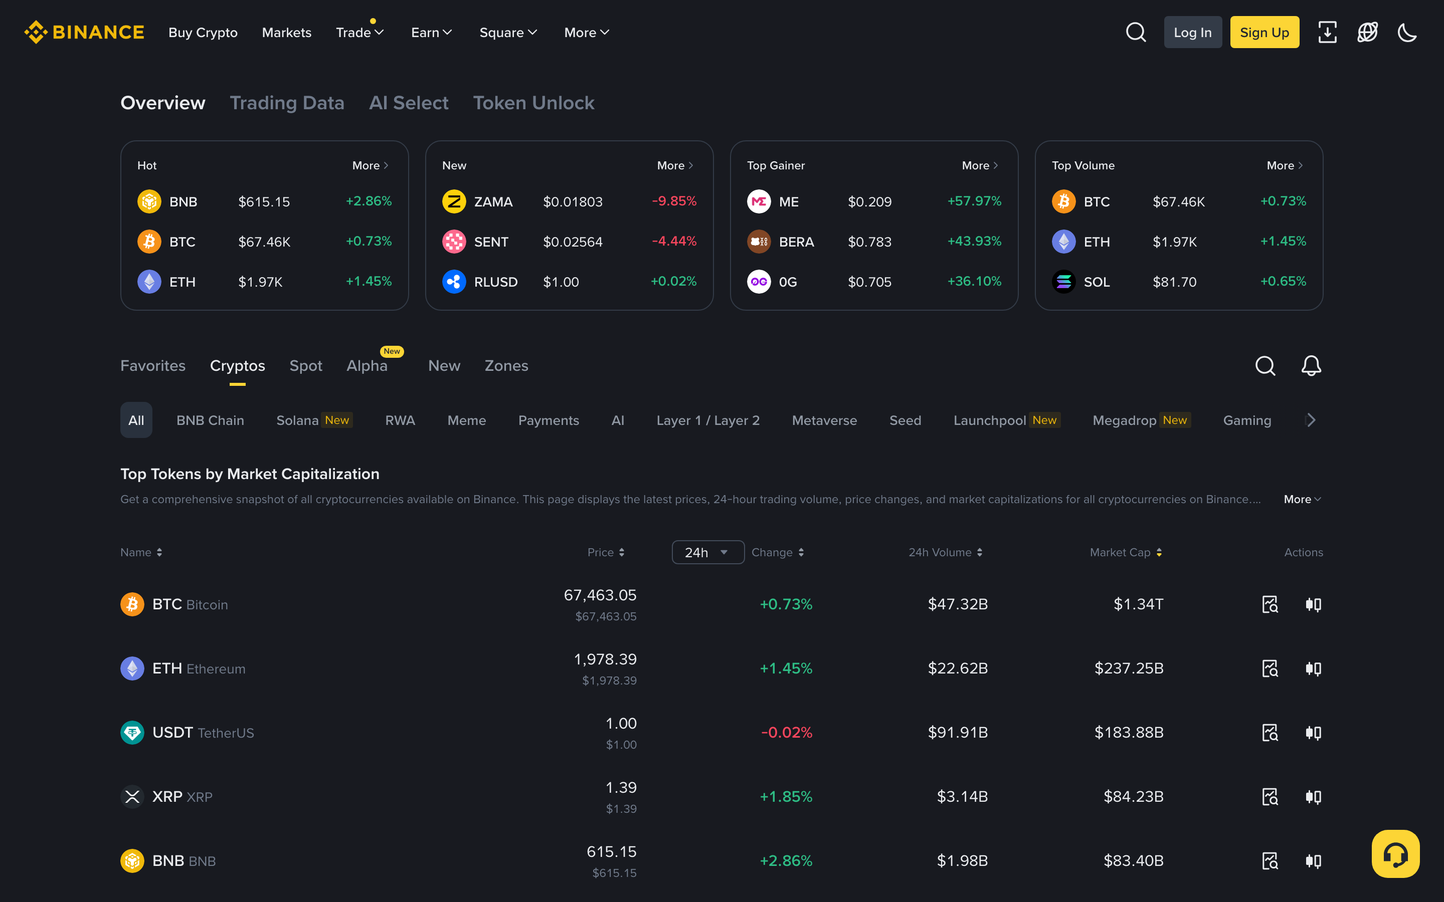Enable the Alpha listings filter

tap(367, 366)
